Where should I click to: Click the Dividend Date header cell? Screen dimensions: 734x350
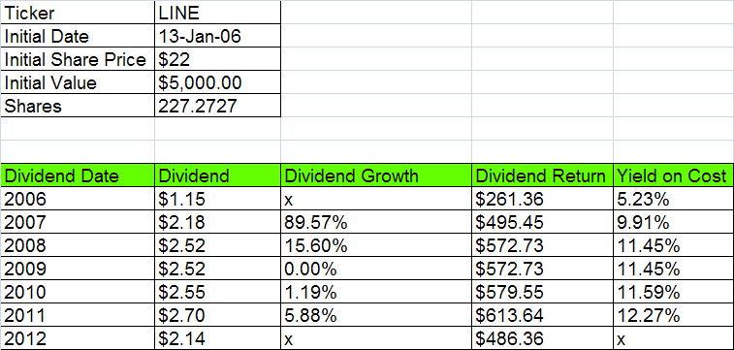click(78, 175)
